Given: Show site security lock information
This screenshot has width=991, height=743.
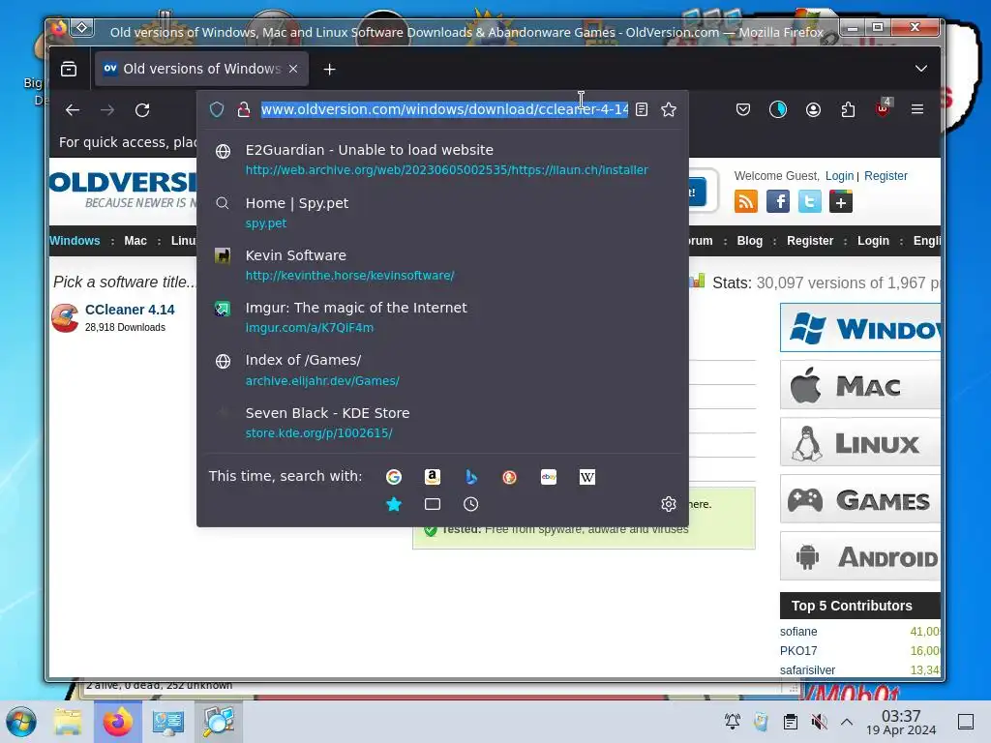Looking at the screenshot, I should pyautogui.click(x=243, y=110).
